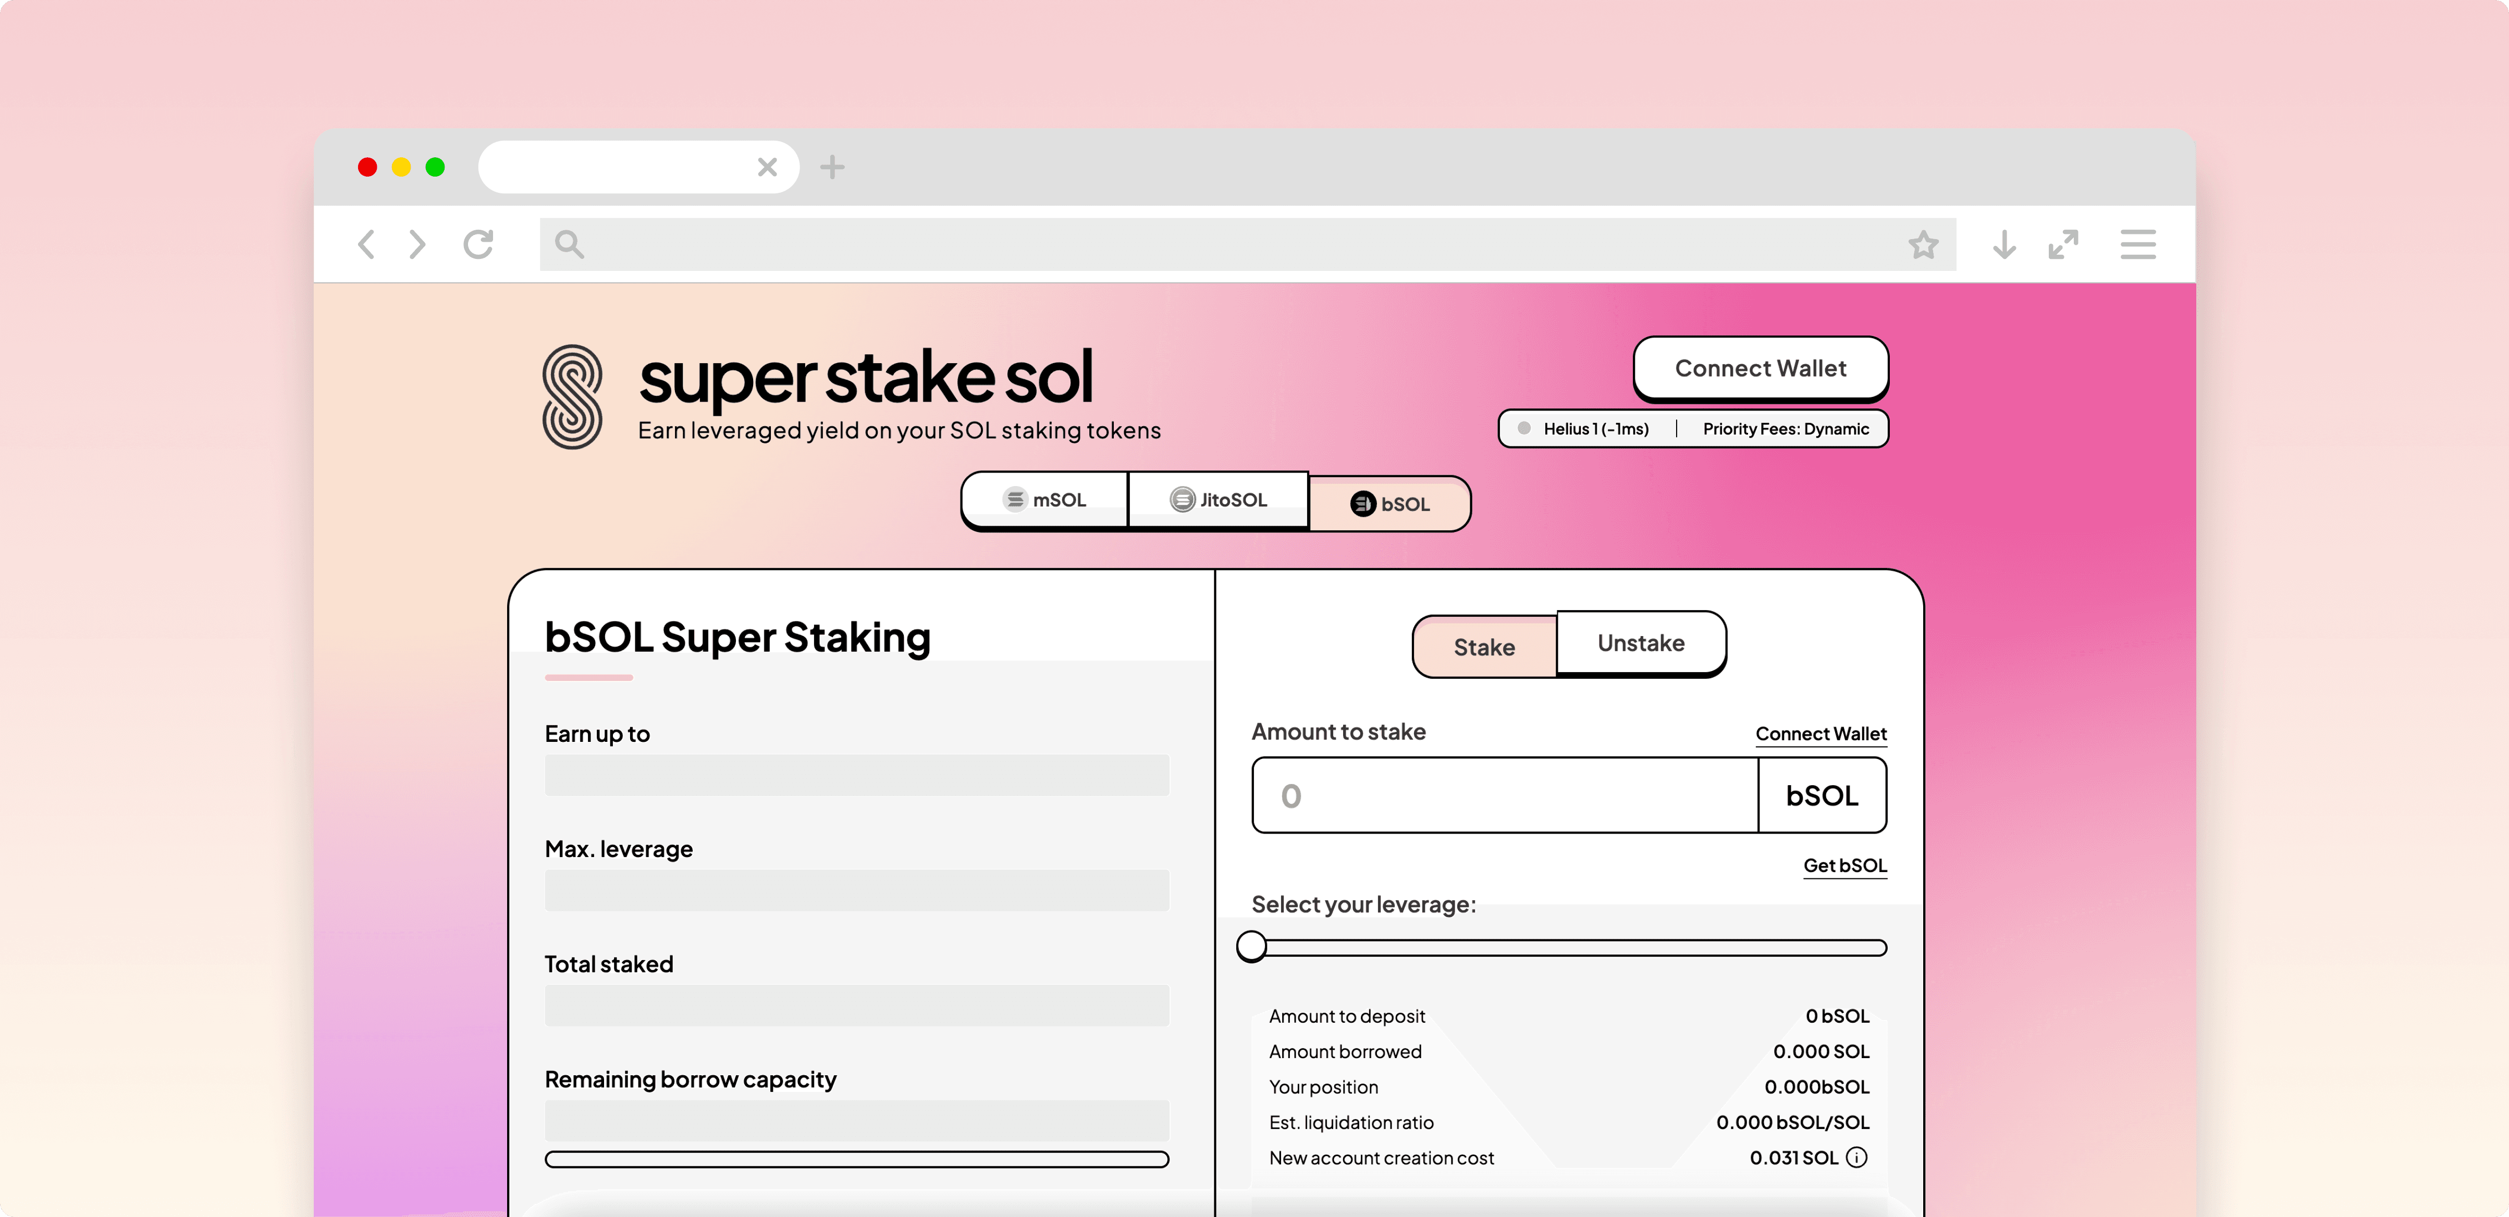Image resolution: width=2509 pixels, height=1217 pixels.
Task: Click the Super Stake SOL logo icon
Action: [x=572, y=396]
